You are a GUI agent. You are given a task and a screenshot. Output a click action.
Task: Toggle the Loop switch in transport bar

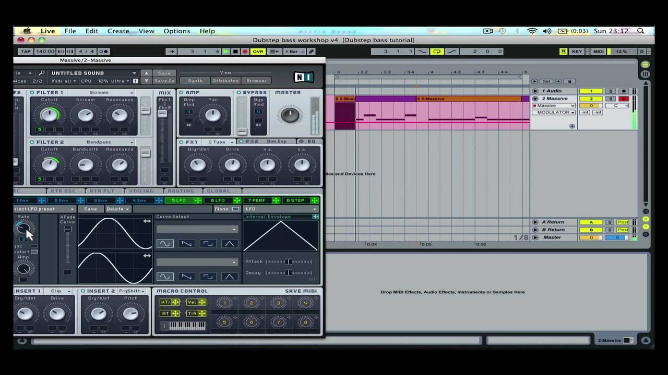(437, 52)
